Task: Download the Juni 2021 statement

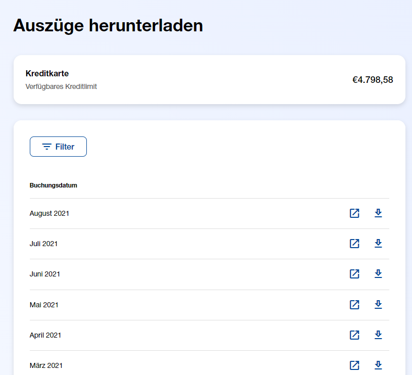Action: click(378, 274)
